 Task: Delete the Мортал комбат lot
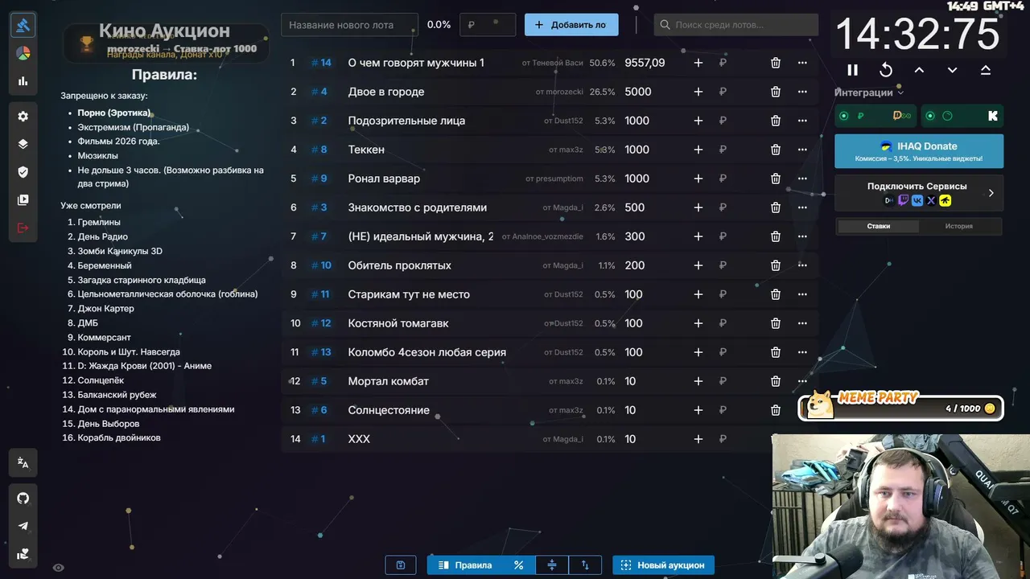click(776, 381)
